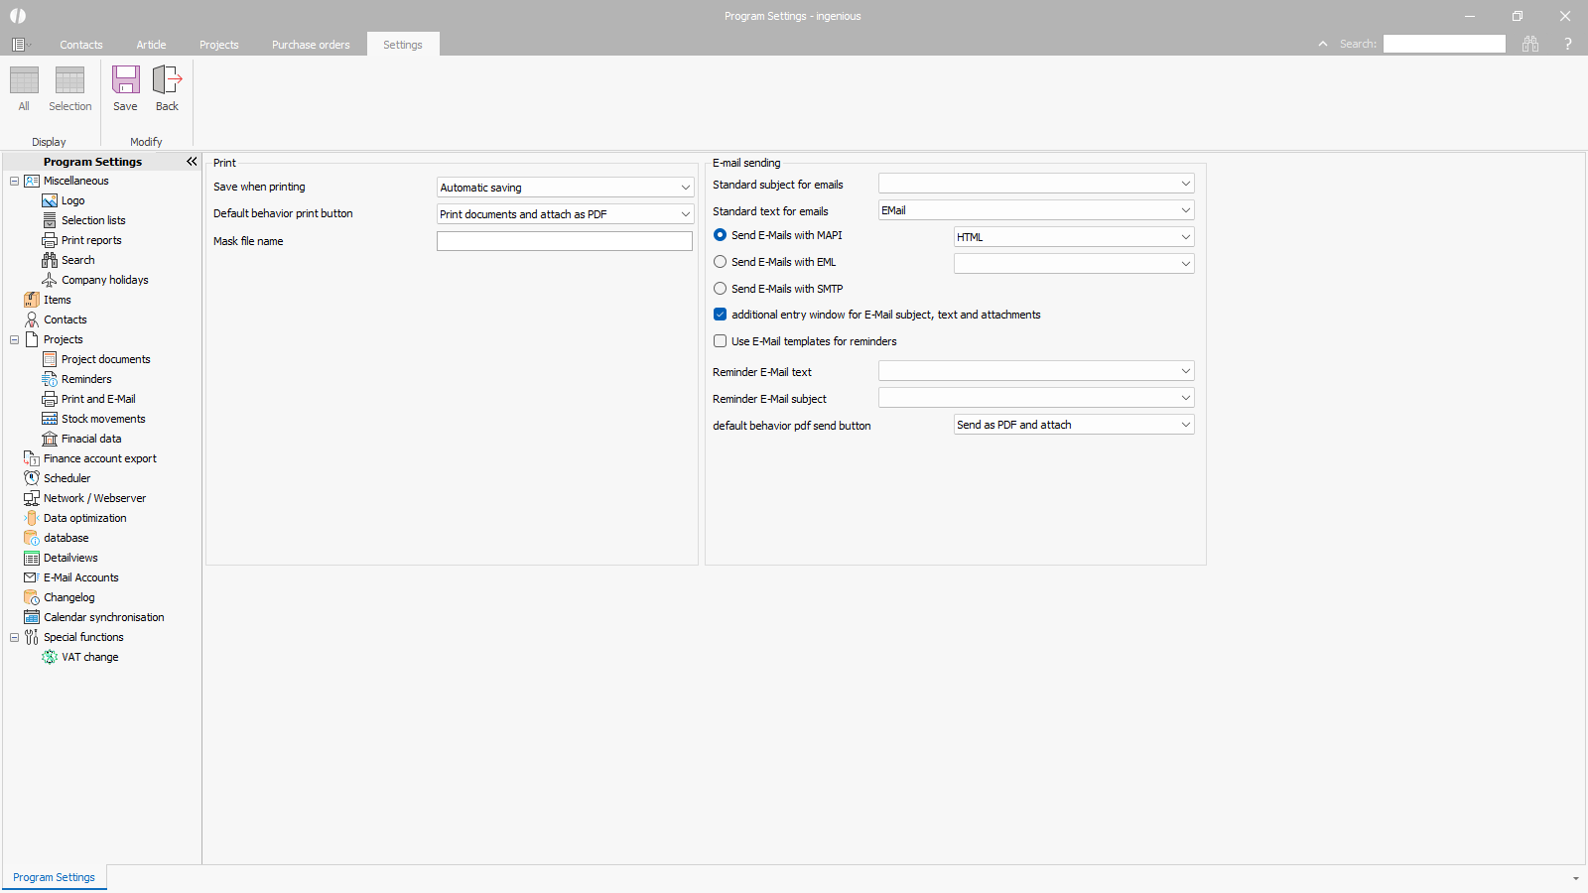Click the Mask file name input field

pos(564,241)
